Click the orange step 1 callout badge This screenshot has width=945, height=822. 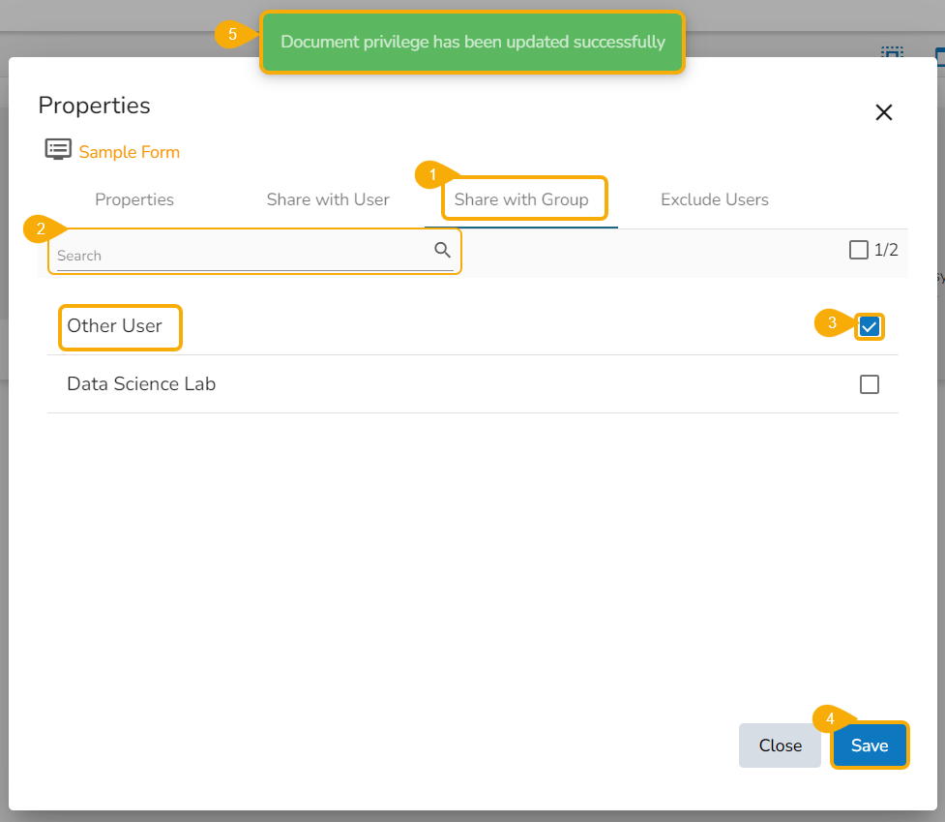tap(433, 175)
